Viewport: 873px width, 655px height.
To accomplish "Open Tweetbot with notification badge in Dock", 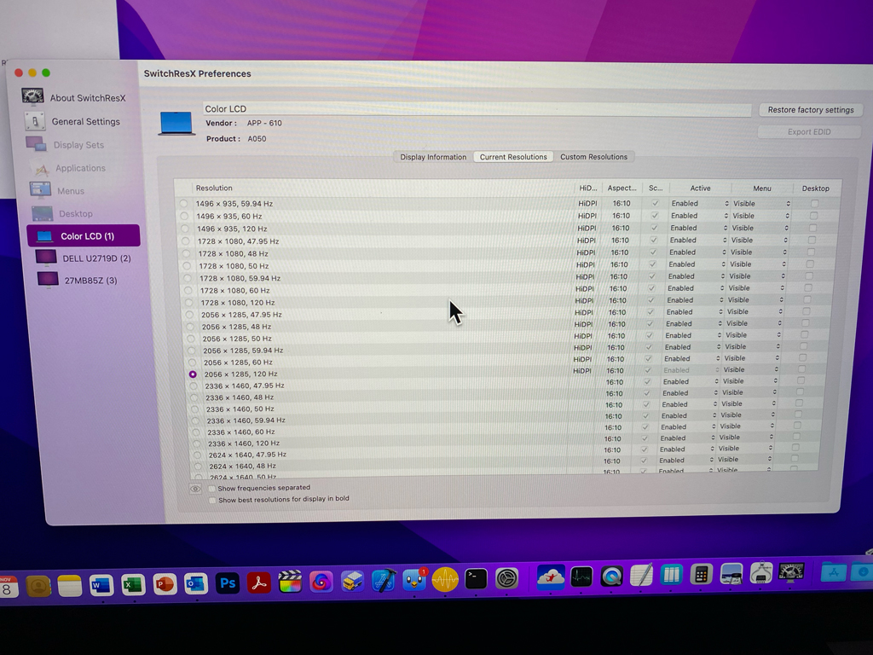I will point(414,580).
